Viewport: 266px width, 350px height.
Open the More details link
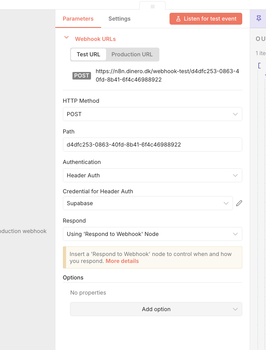tap(122, 261)
